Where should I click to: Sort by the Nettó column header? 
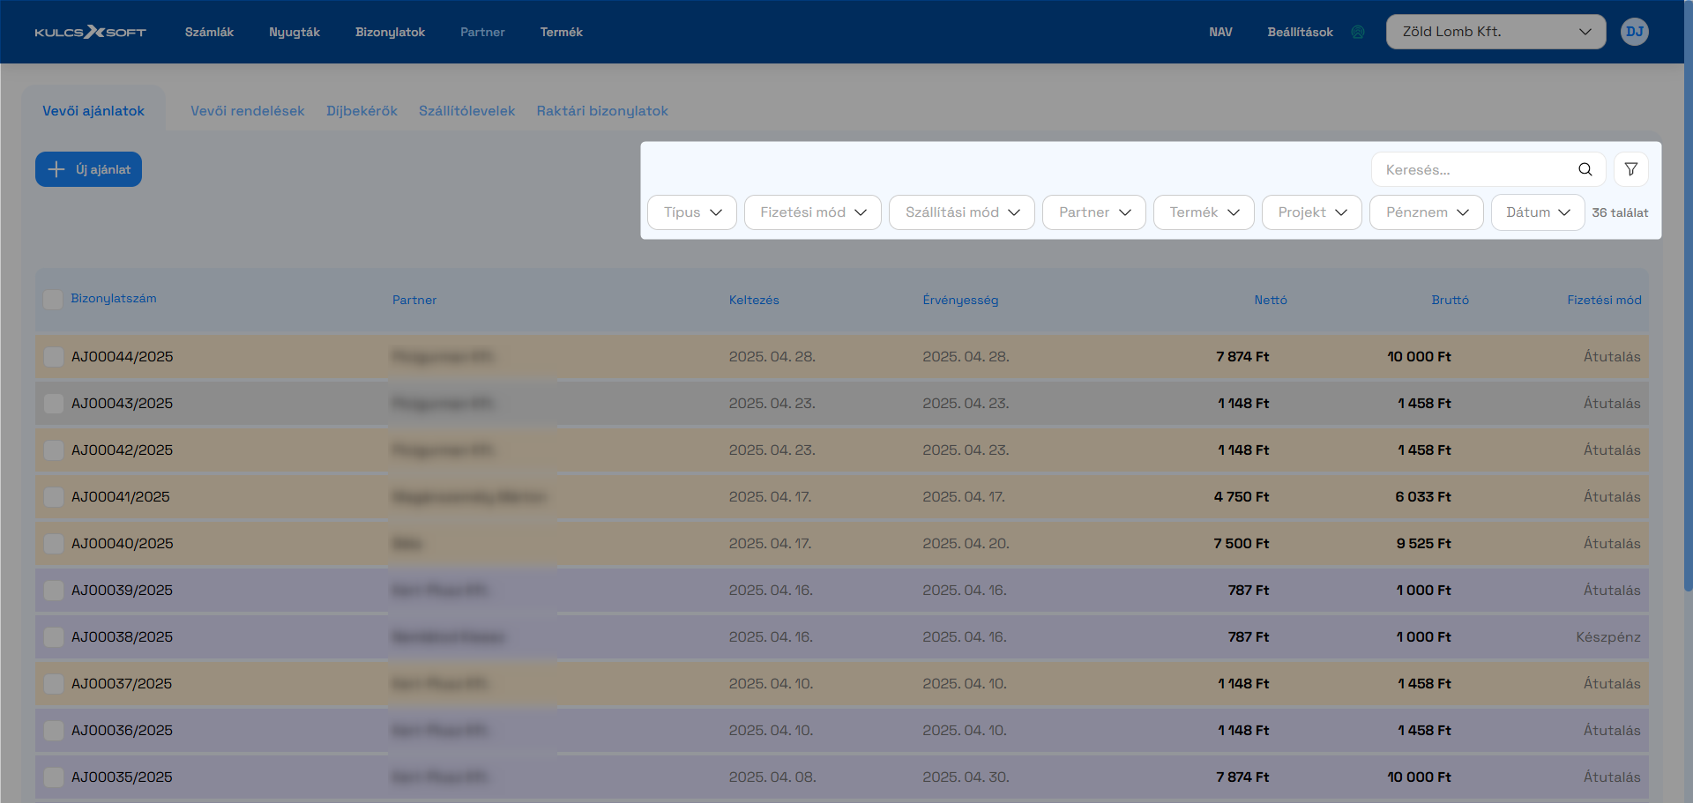[x=1271, y=300]
